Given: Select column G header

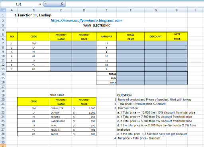Looking at the screenshot, I should coord(155,10).
